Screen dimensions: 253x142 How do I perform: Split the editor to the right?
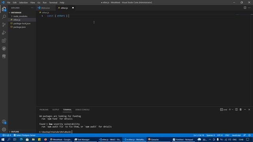coord(245,8)
